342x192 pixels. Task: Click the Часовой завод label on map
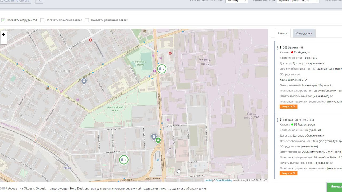pyautogui.click(x=205, y=62)
